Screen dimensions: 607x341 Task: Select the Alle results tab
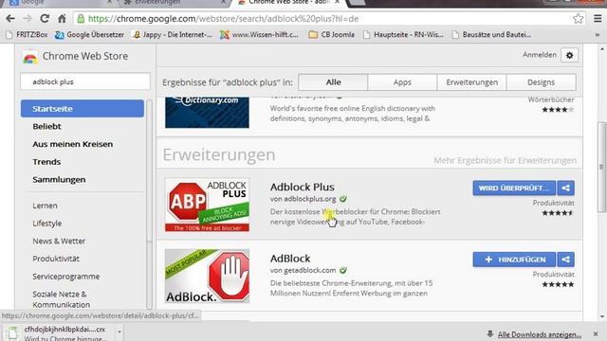[x=333, y=82]
